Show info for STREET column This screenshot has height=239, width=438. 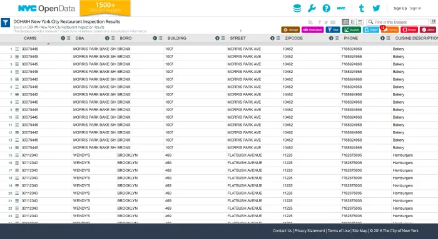(272, 38)
